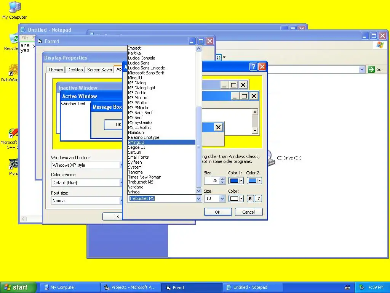Toggle the Bold font button
390x293 pixels.
[x=250, y=198]
